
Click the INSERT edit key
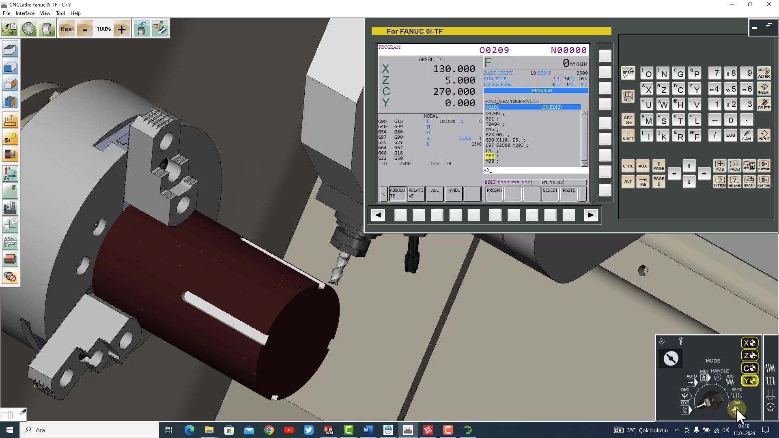pos(764,89)
